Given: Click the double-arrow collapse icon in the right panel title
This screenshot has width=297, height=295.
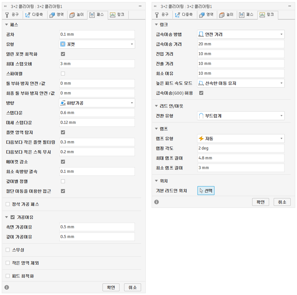Looking at the screenshot, I should [155, 6].
